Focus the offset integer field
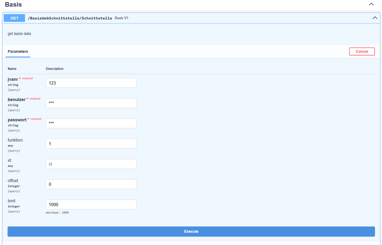The width and height of the screenshot is (382, 245). click(91, 184)
